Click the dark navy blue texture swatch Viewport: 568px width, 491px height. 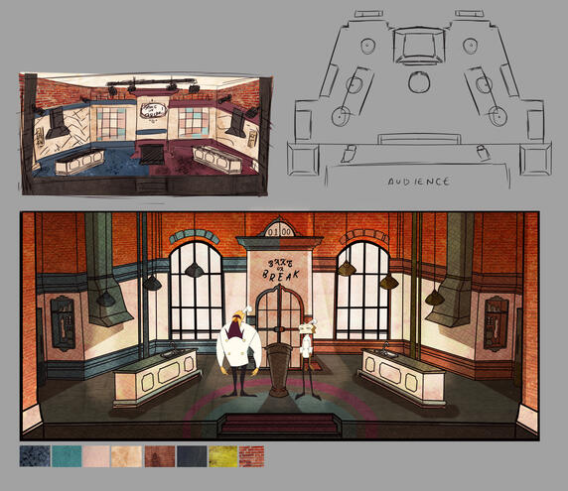[x=35, y=456]
